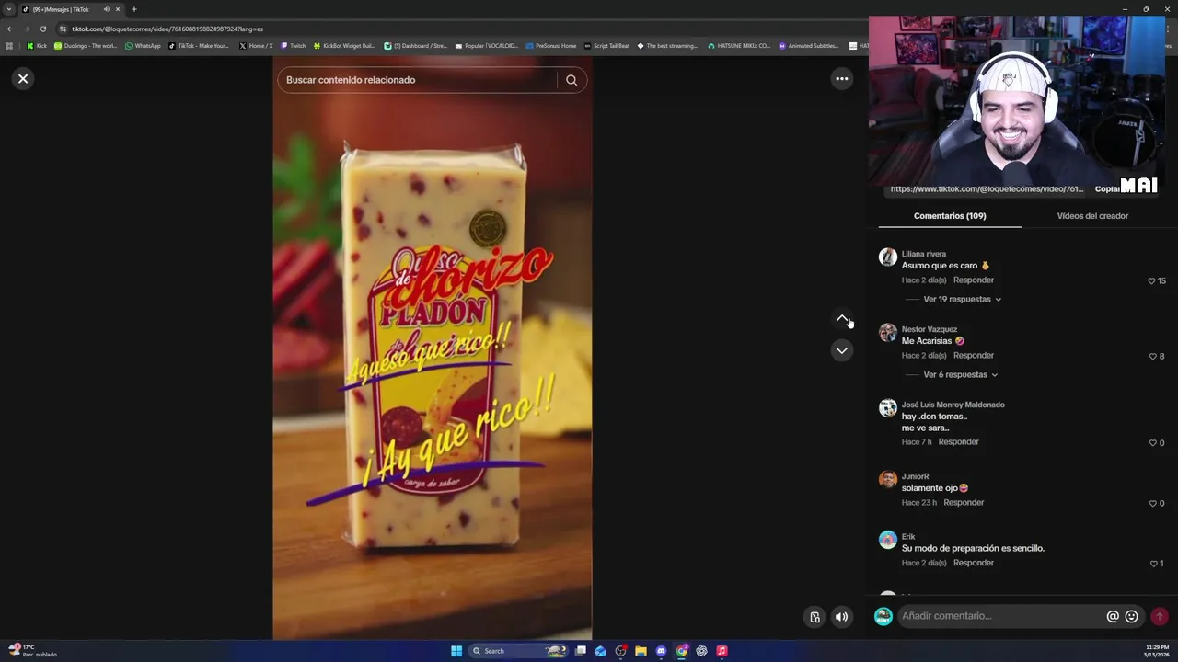1178x662 pixels.
Task: Go to previous video with up chevron
Action: [x=841, y=319]
